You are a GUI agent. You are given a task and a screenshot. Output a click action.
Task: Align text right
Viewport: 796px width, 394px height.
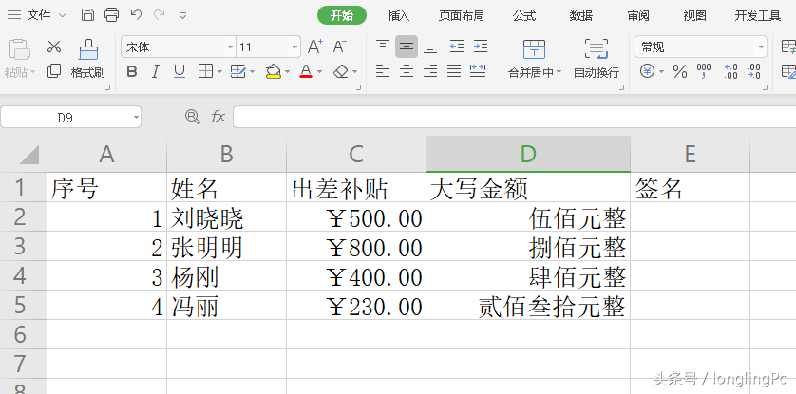tap(430, 71)
